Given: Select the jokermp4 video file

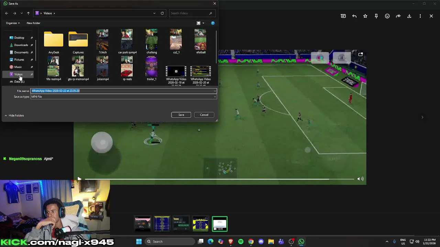Looking at the screenshot, I should 102,69.
